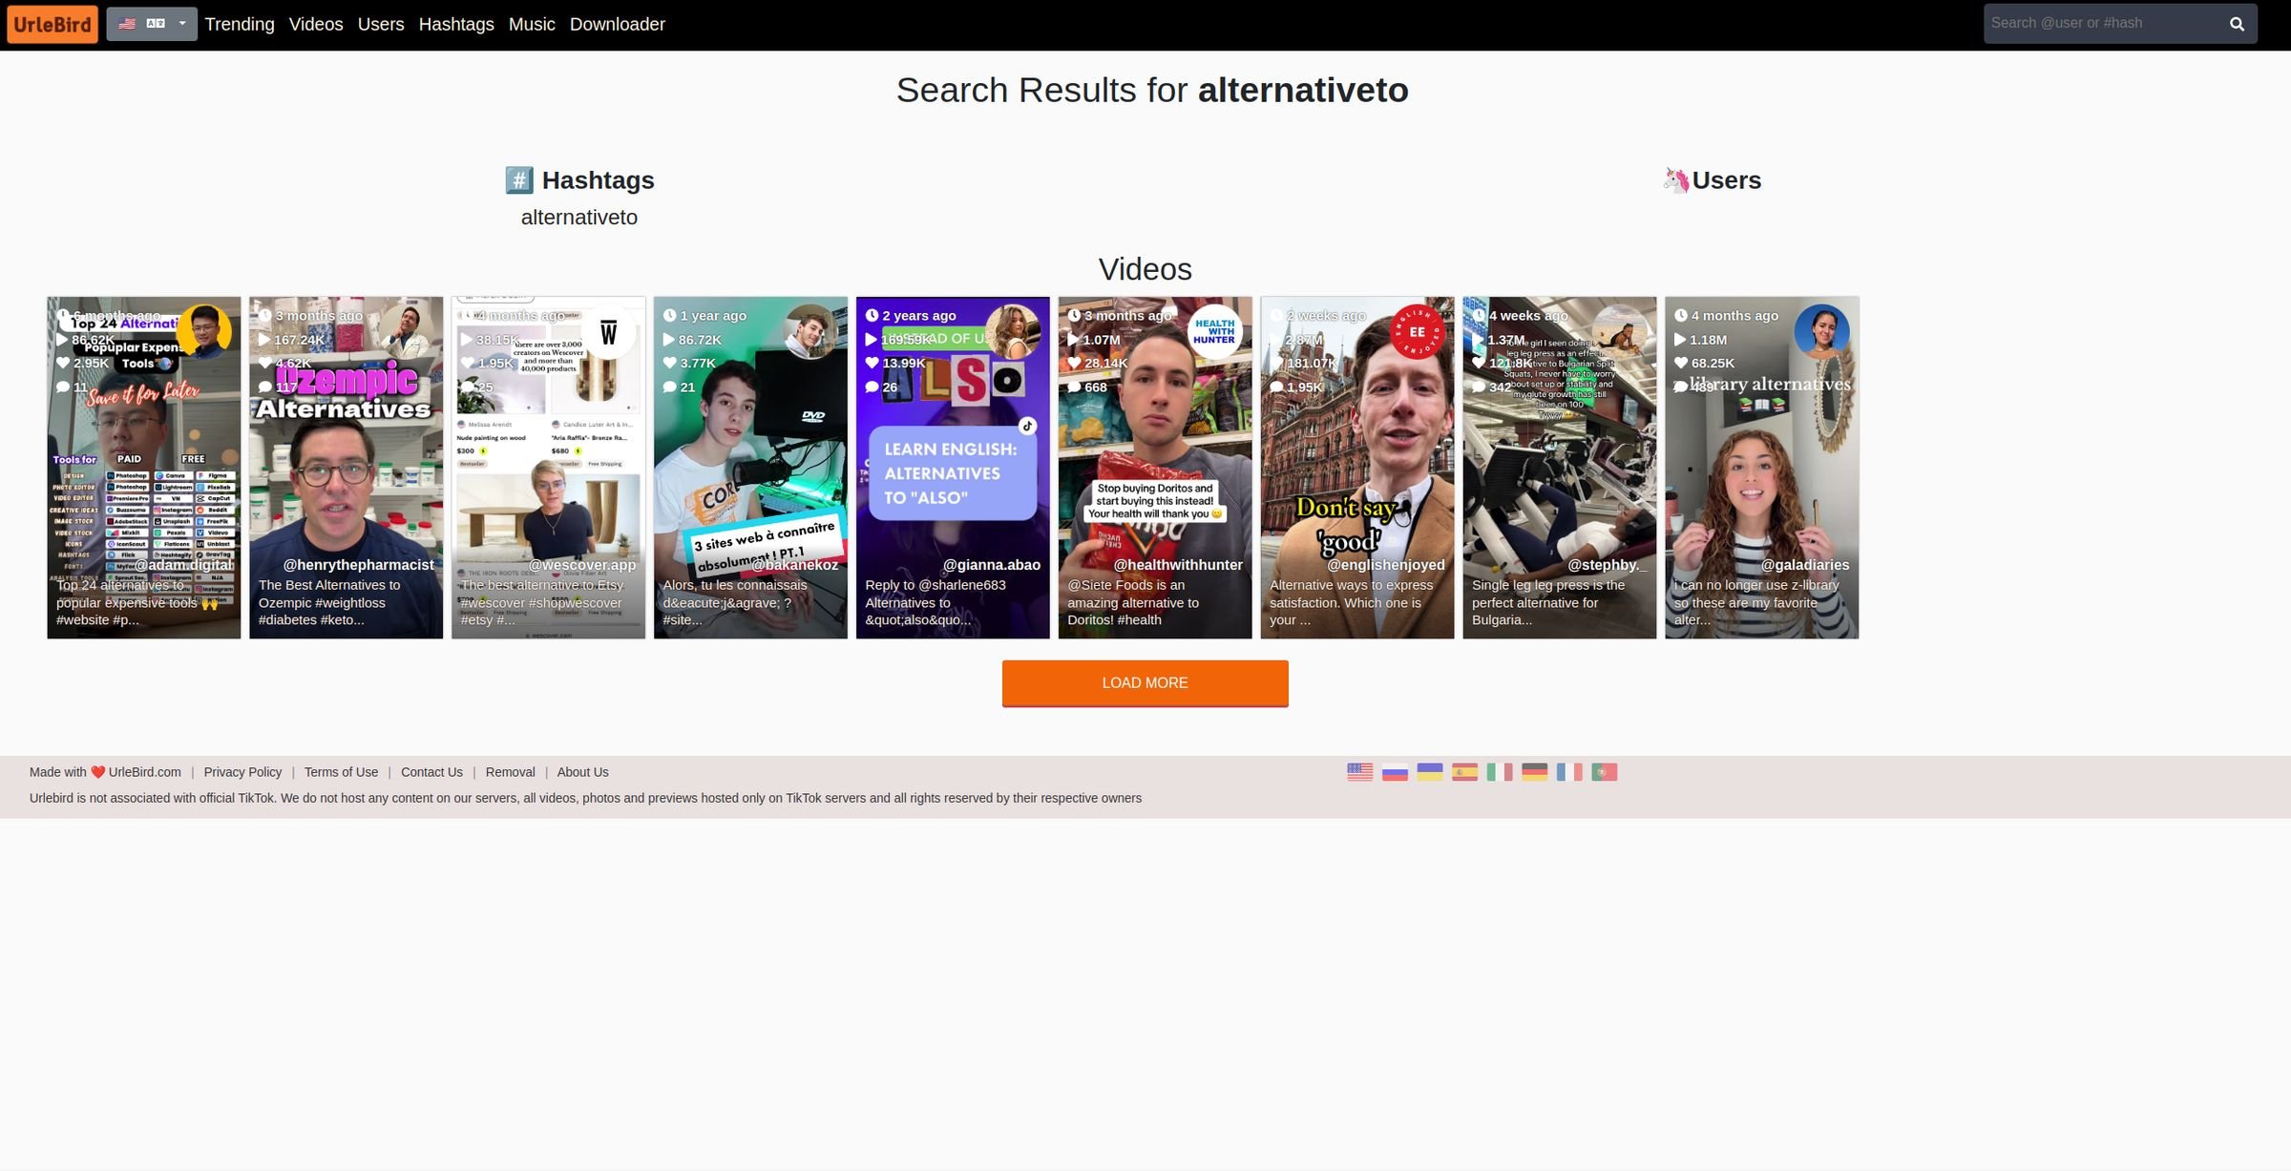Click the LOAD MORE button
Image resolution: width=2291 pixels, height=1171 pixels.
click(x=1145, y=682)
